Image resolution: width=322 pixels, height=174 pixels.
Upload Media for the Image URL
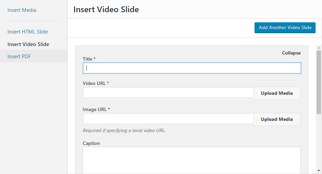point(277,119)
